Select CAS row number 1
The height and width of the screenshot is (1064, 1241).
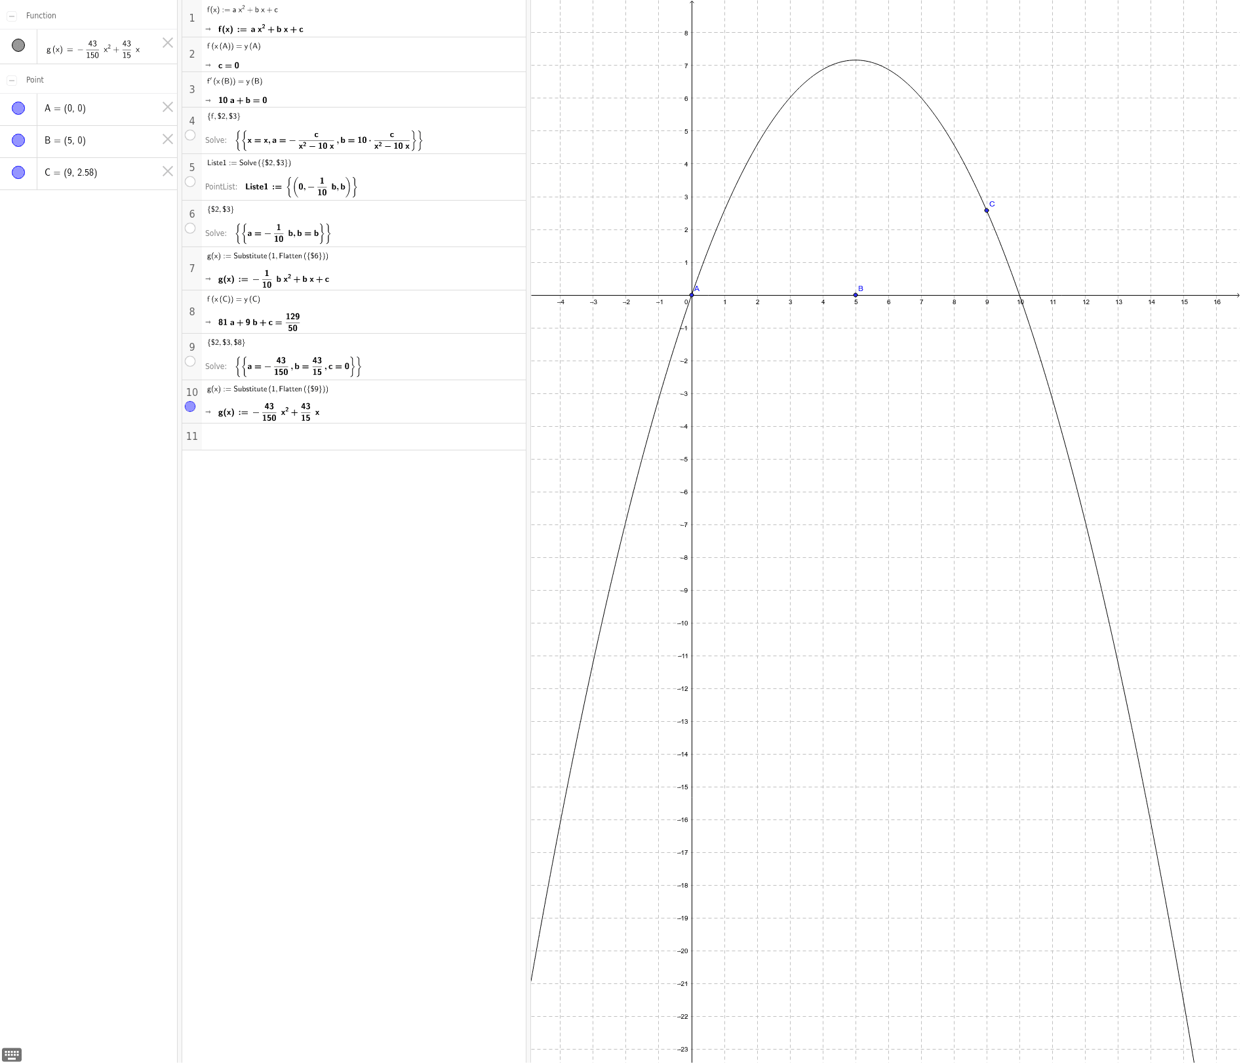[192, 18]
